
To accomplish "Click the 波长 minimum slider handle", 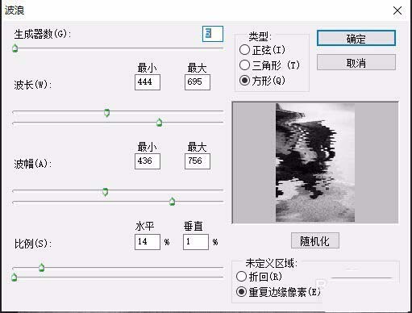I will tap(106, 113).
